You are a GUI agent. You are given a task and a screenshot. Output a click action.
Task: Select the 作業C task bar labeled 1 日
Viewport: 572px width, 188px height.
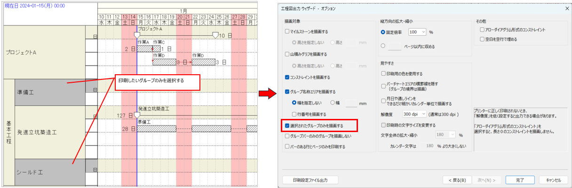pos(156,48)
